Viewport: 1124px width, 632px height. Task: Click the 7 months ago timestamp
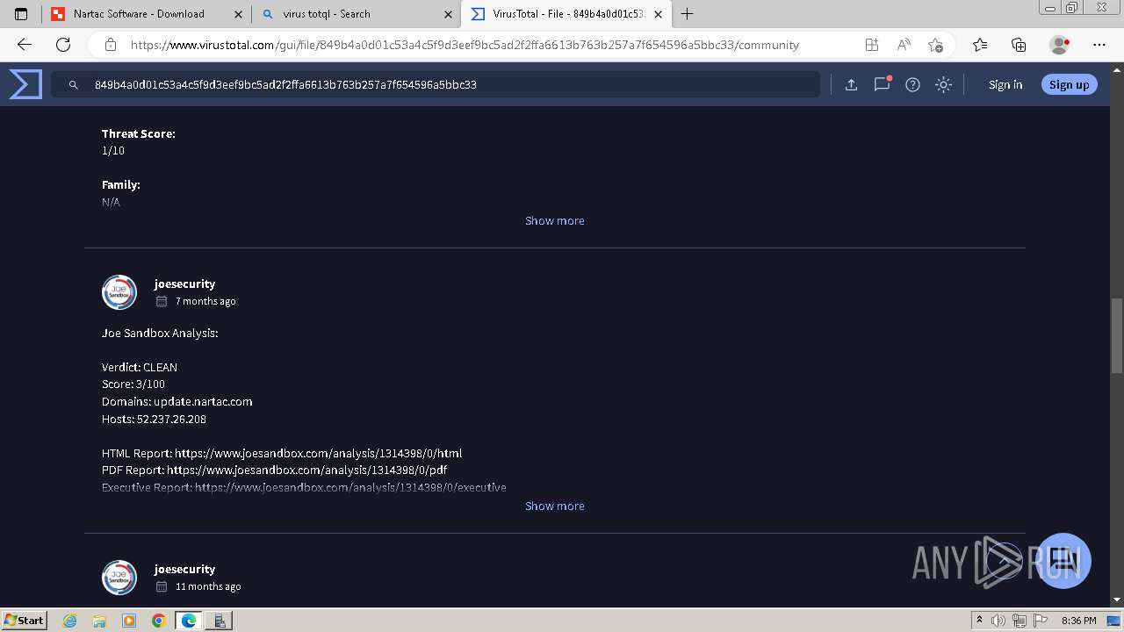(x=205, y=301)
